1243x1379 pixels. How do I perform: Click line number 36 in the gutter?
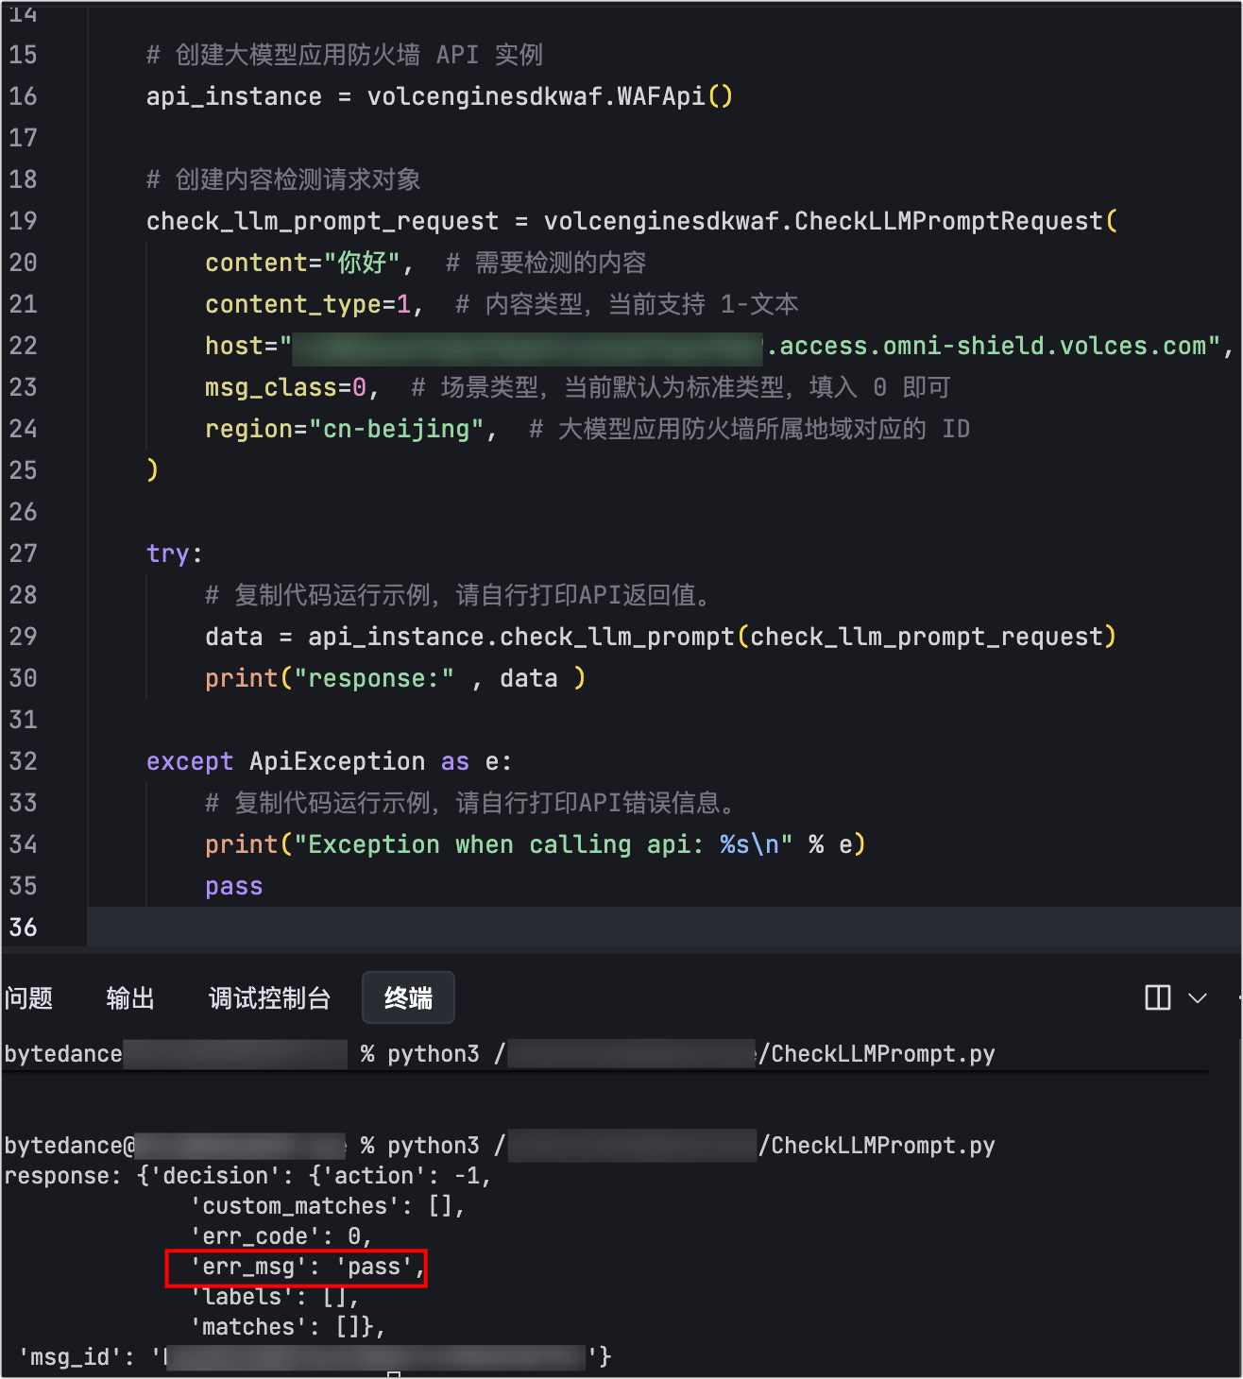pos(23,928)
